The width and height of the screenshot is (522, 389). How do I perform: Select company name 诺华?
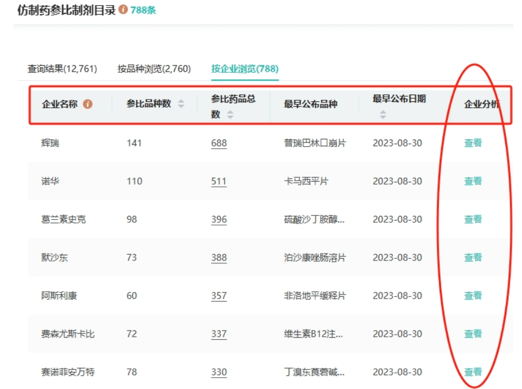point(50,181)
